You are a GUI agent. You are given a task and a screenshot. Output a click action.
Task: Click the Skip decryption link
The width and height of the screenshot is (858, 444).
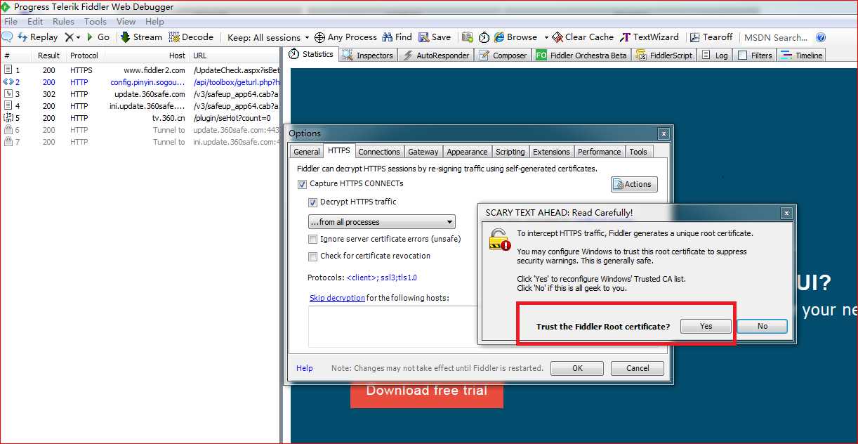337,298
